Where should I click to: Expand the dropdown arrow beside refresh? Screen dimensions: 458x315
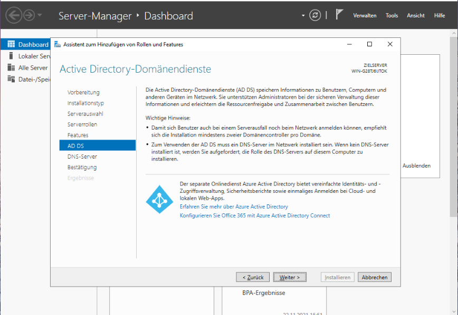click(x=303, y=16)
